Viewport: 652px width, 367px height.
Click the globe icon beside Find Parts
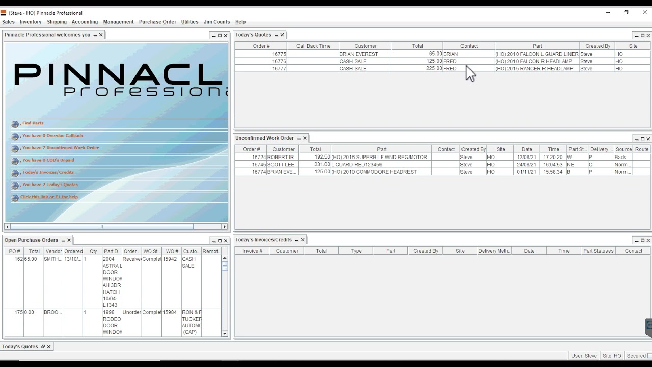click(x=15, y=124)
